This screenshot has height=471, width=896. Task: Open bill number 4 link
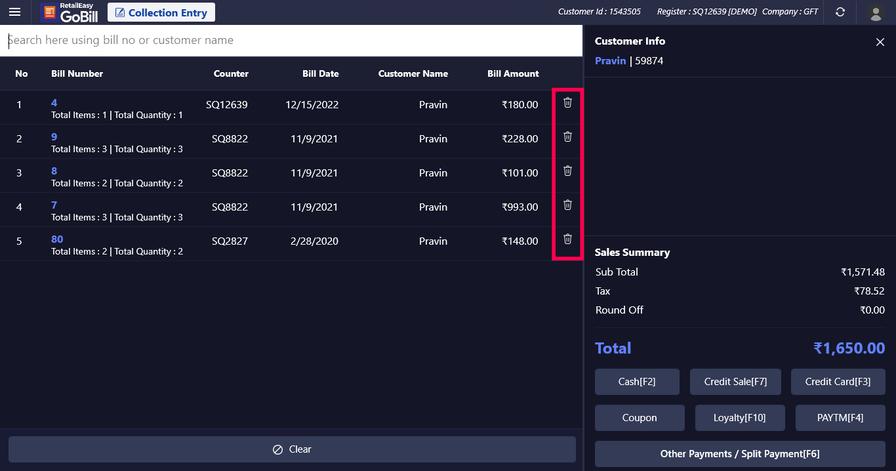tap(54, 102)
